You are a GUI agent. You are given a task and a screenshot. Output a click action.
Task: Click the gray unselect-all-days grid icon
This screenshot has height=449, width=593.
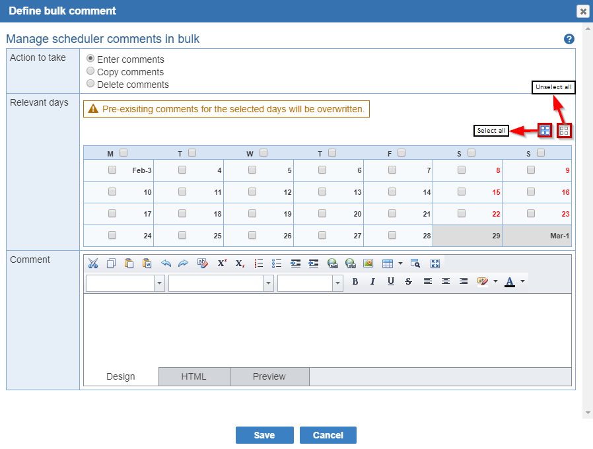564,131
